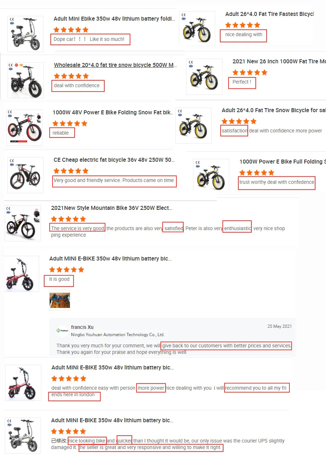This screenshot has width=326, height=470.
Task: Select the 'francis Xu' reply author name
Action: pyautogui.click(x=82, y=327)
